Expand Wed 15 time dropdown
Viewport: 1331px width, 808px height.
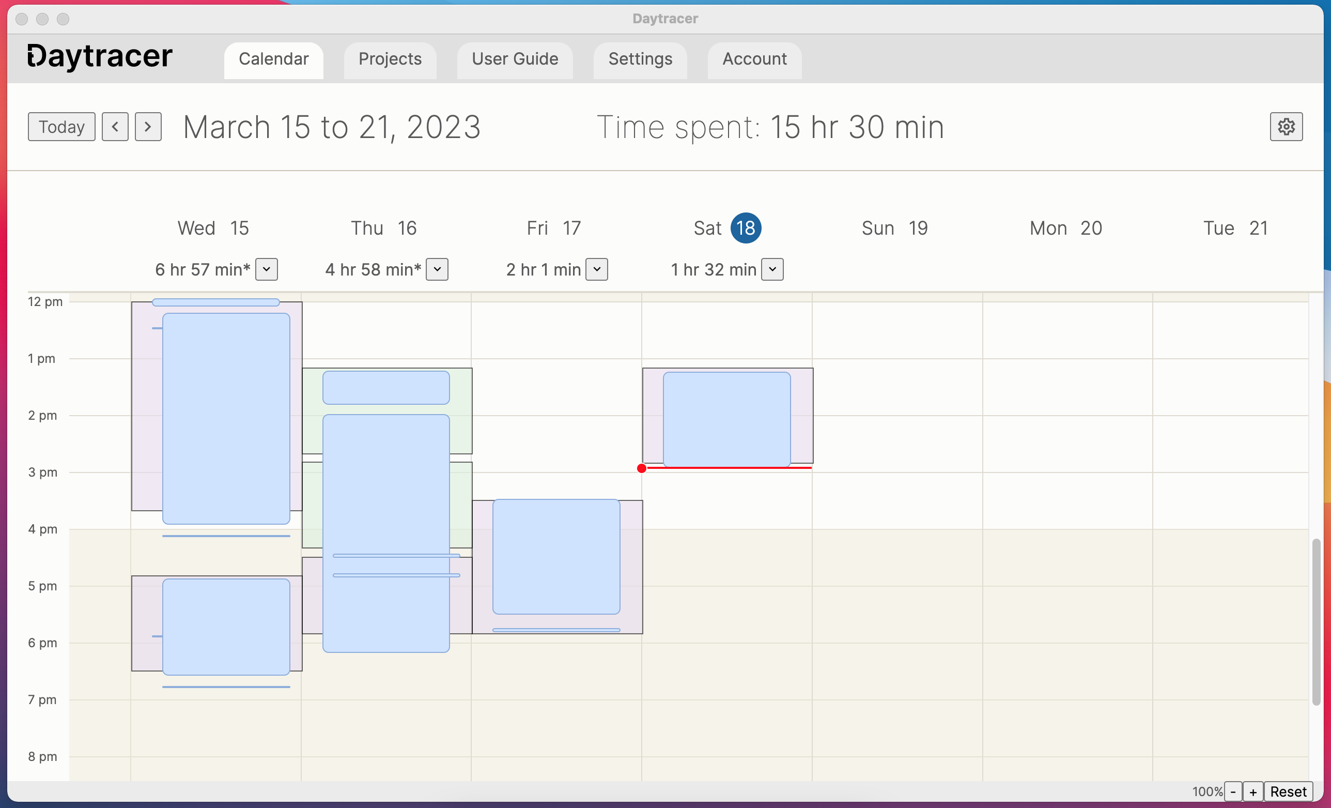pyautogui.click(x=266, y=269)
